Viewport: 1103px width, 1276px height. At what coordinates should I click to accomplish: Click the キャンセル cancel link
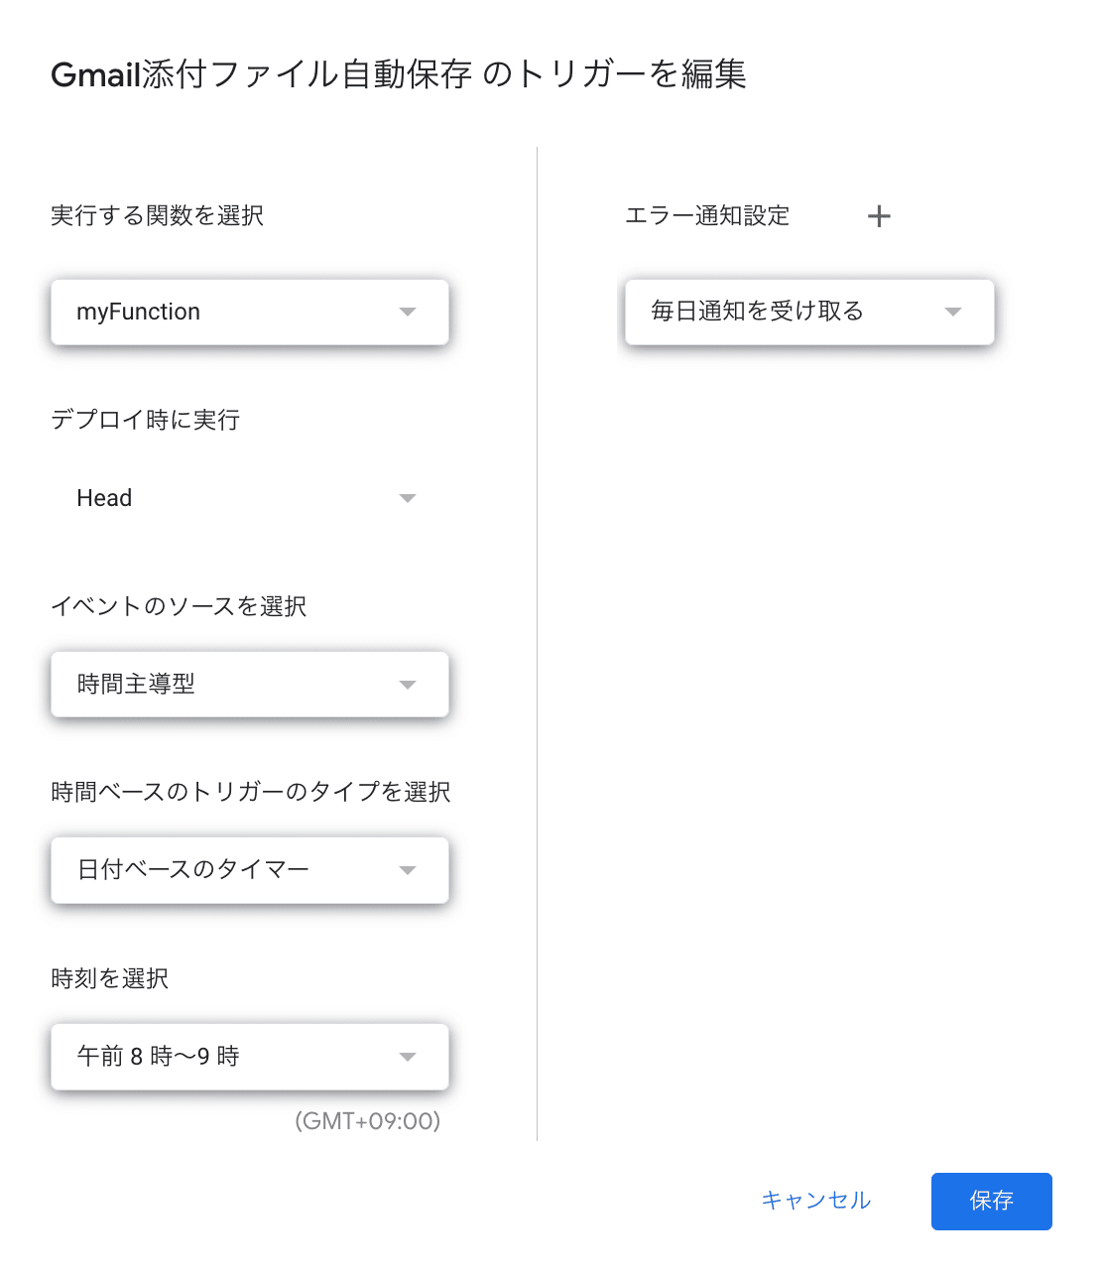point(815,1201)
